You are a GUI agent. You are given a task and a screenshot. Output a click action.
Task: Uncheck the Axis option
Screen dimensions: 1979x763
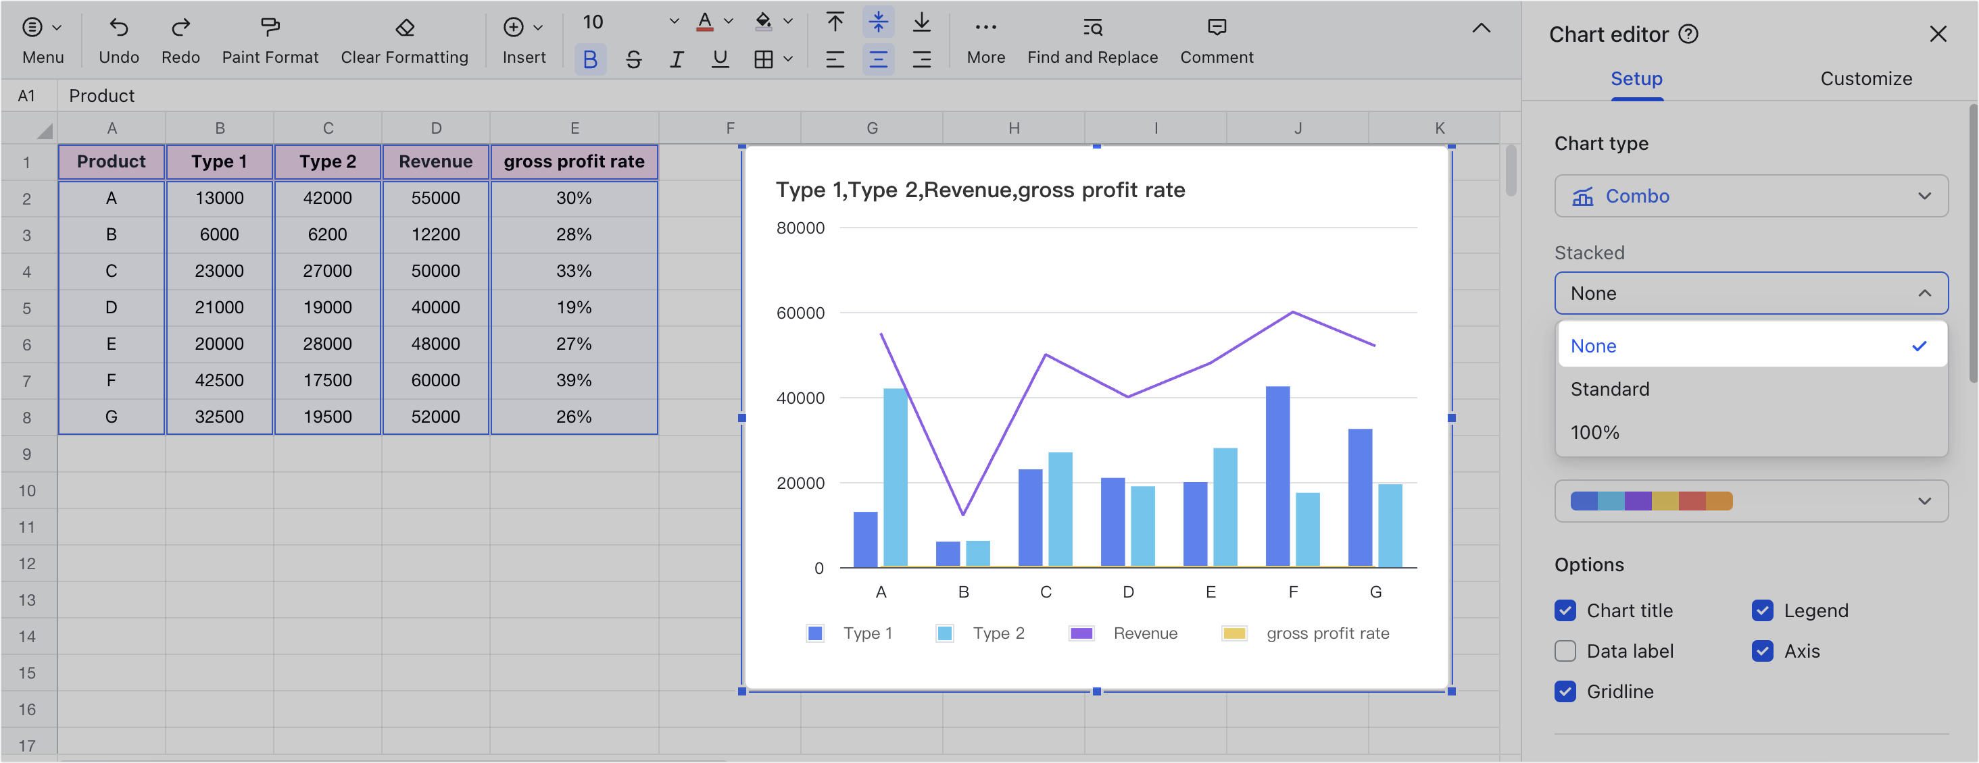click(1762, 651)
